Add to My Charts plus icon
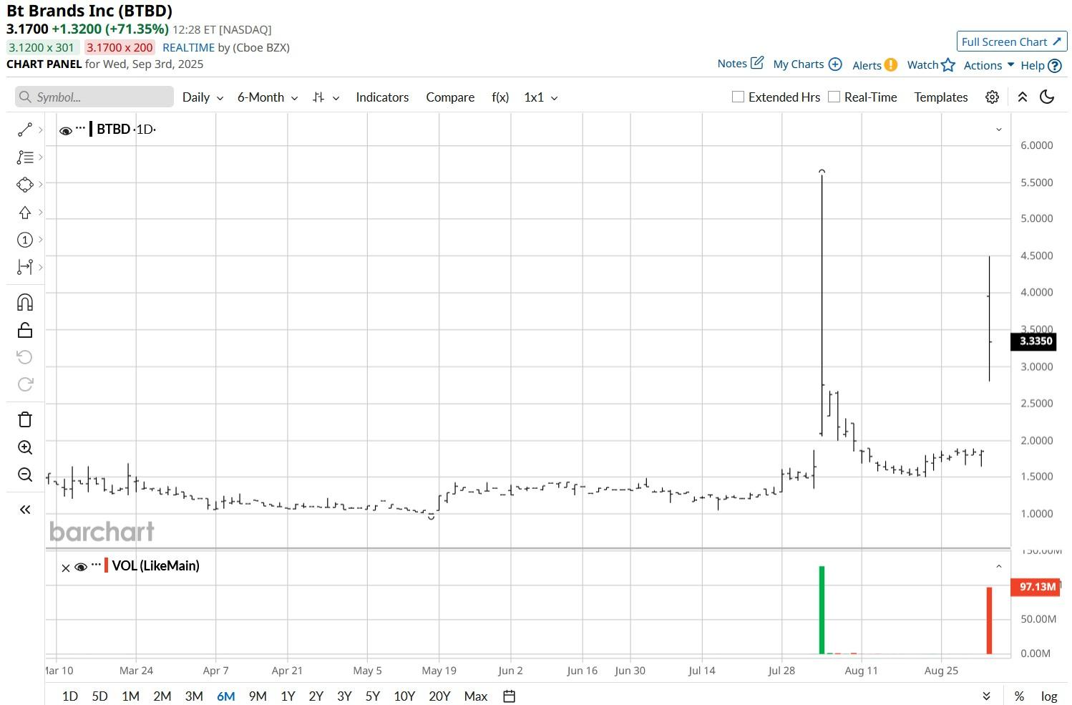Screen dimensions: 1072x705 835,64
